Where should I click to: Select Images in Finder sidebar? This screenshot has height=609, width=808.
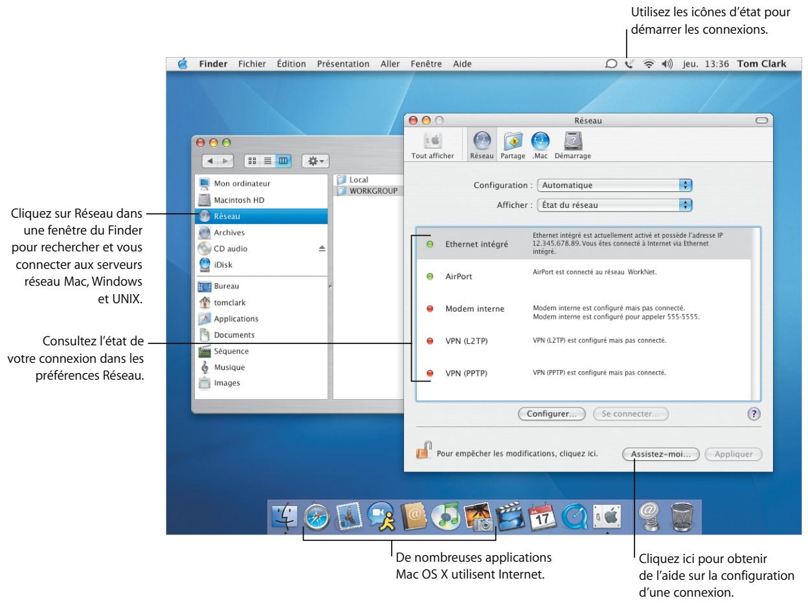click(x=262, y=383)
